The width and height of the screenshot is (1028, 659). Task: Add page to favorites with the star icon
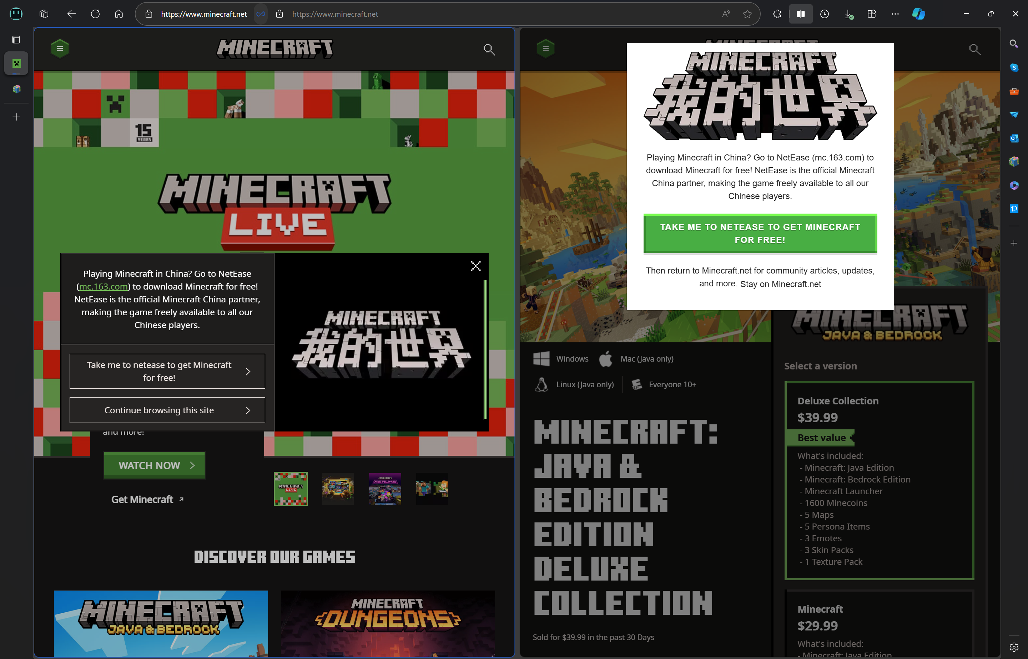coord(747,14)
